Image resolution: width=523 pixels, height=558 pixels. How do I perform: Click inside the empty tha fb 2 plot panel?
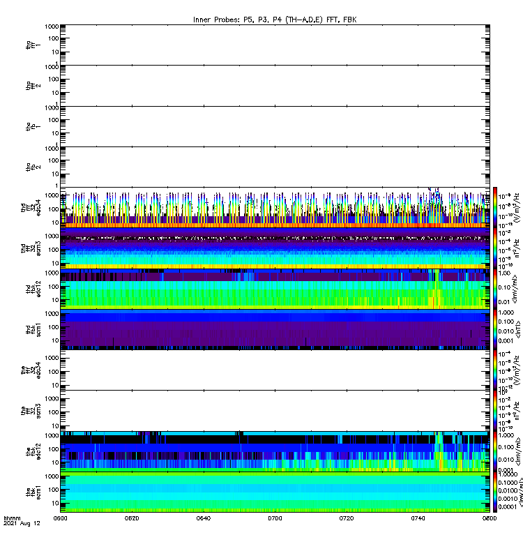[x=275, y=167]
